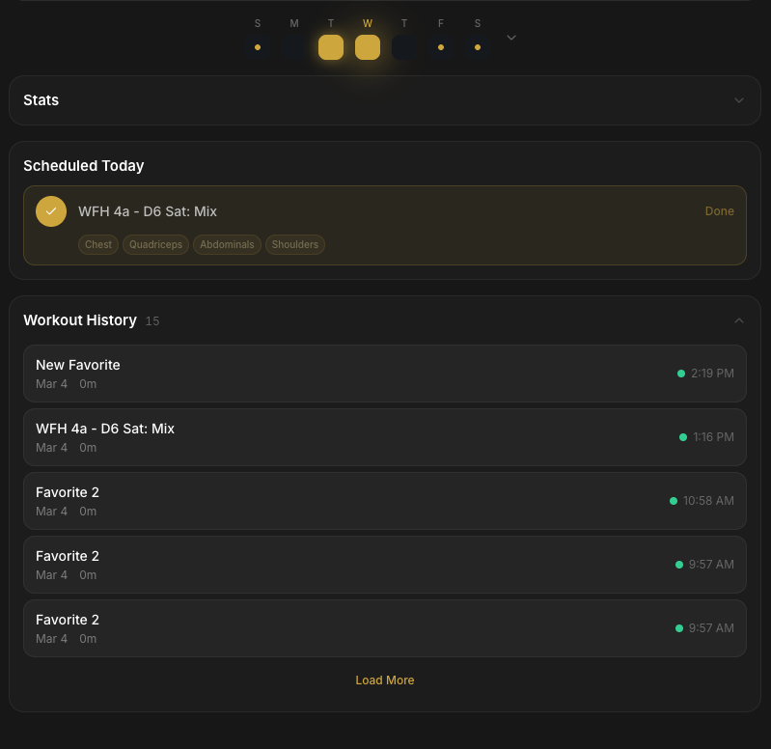Select Sunday in the week strip

(x=258, y=46)
